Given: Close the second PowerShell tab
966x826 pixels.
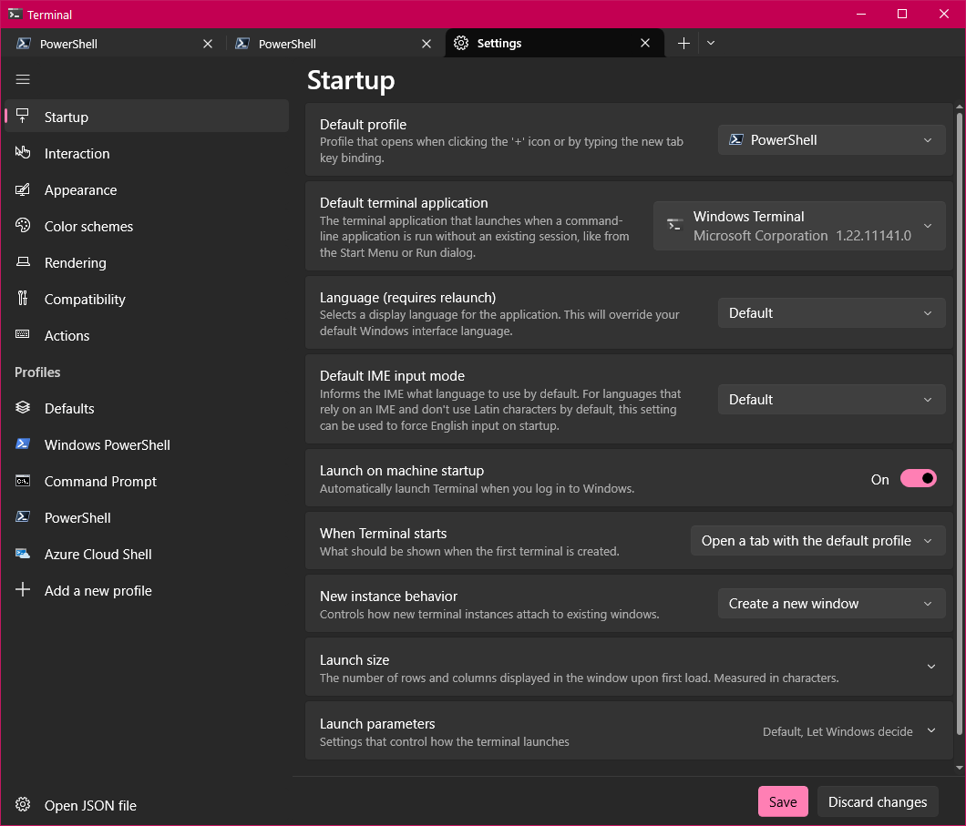Looking at the screenshot, I should [x=426, y=44].
